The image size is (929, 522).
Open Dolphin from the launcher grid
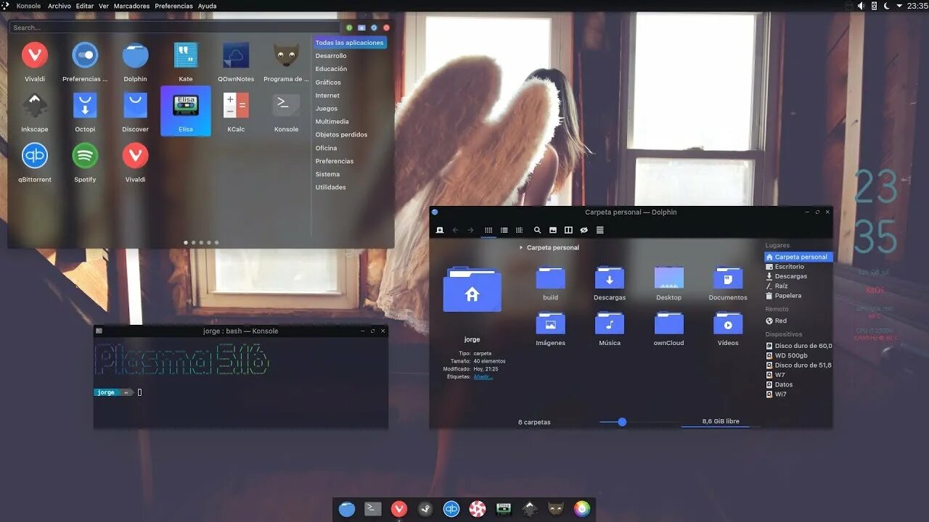pyautogui.click(x=135, y=62)
